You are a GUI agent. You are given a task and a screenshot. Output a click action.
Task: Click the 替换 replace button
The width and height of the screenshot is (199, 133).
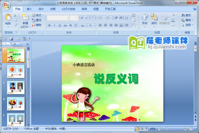[x=187, y=20]
